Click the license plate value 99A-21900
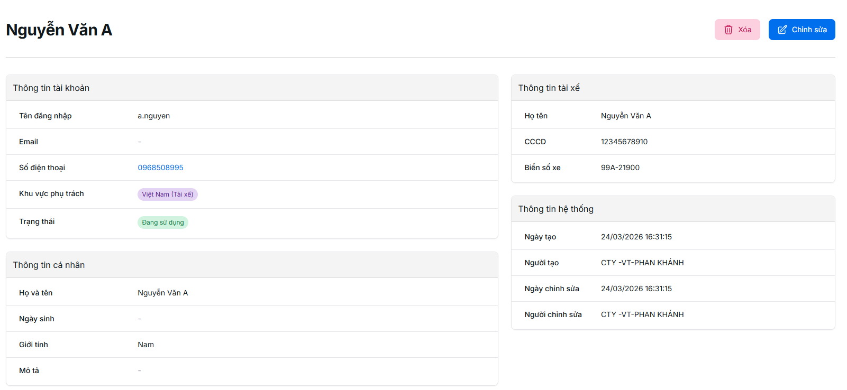Image resolution: width=847 pixels, height=390 pixels. coord(620,168)
